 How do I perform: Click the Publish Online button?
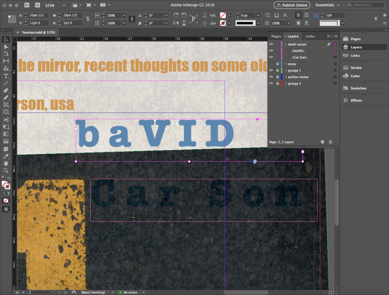[x=291, y=5]
